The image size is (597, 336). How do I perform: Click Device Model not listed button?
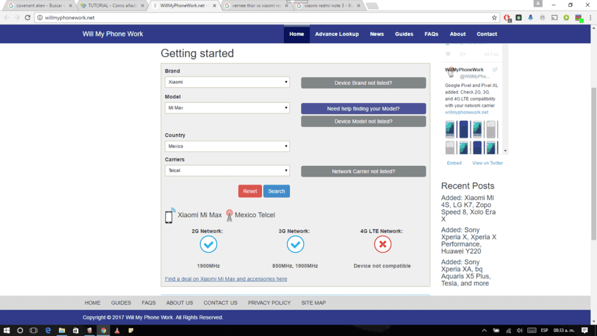(364, 121)
